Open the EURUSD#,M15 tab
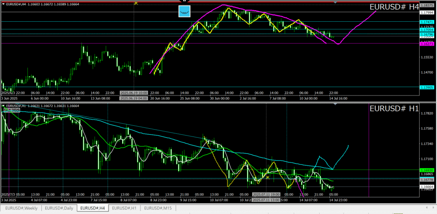Viewport: 437px width, 214px height. click(x=158, y=208)
